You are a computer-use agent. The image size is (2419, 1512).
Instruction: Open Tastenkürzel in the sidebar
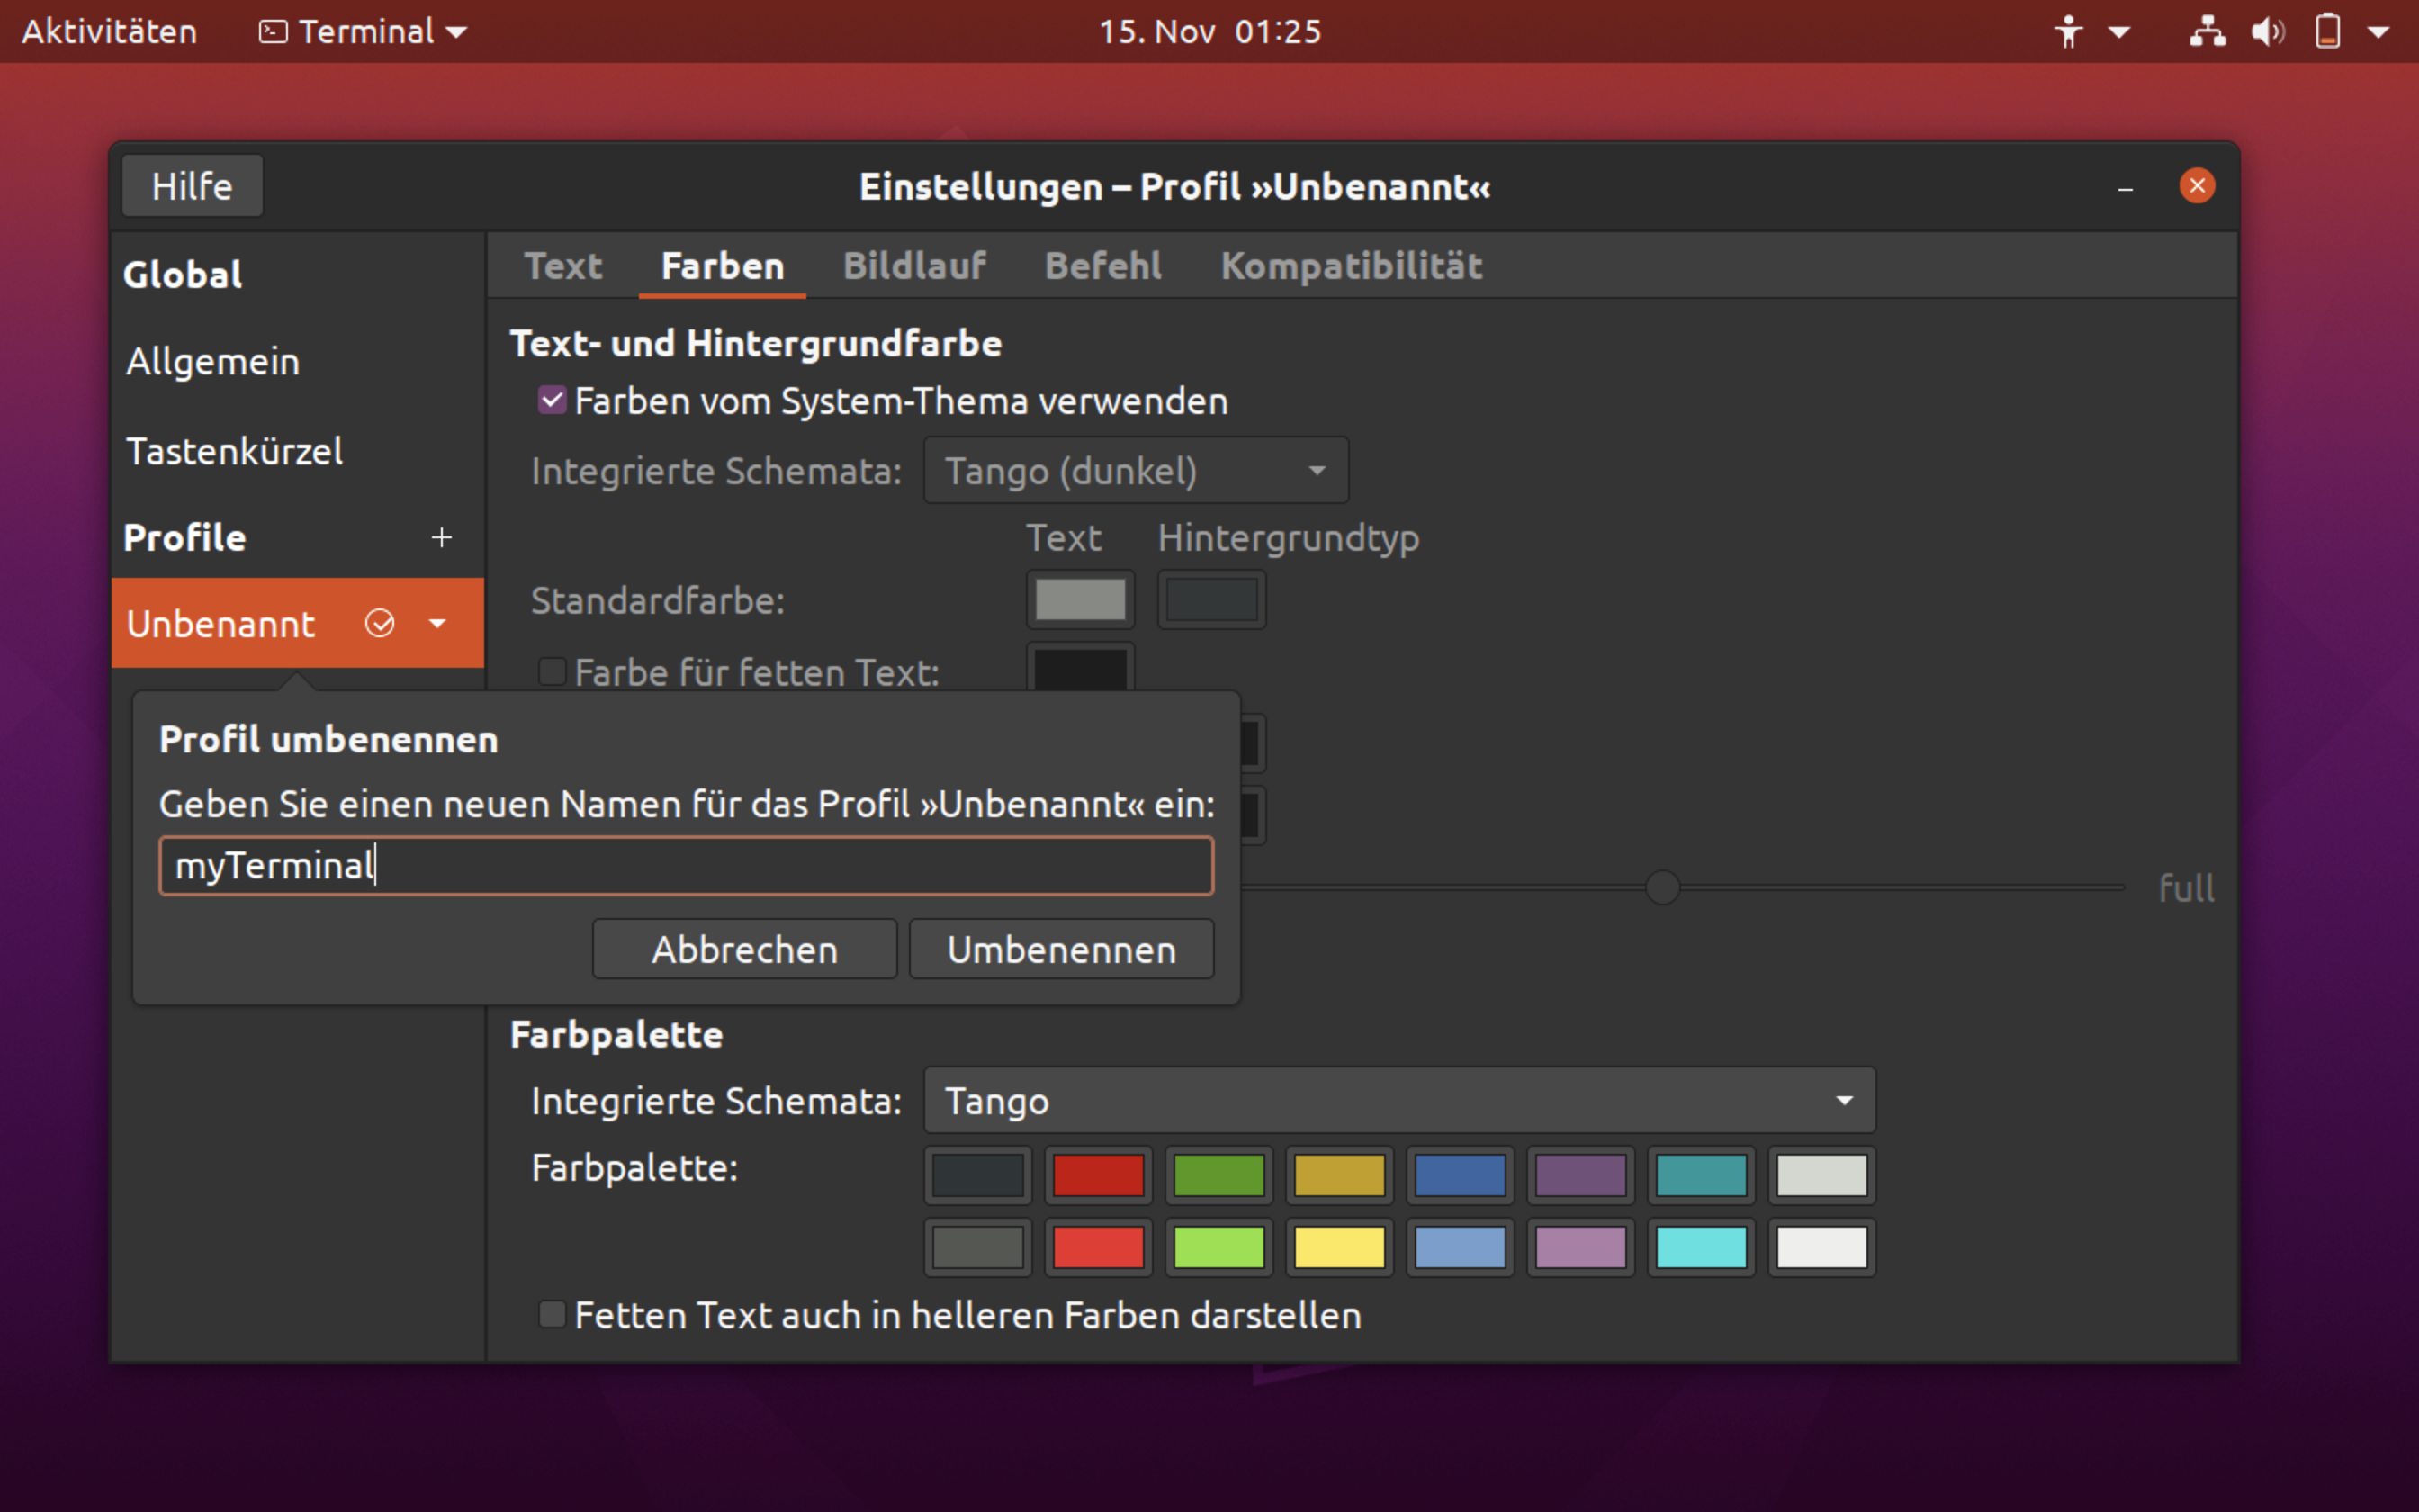[298, 451]
